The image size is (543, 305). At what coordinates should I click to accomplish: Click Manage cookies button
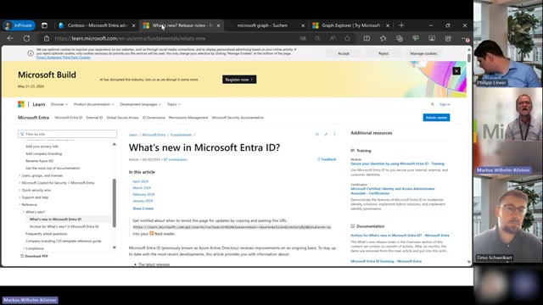point(423,53)
